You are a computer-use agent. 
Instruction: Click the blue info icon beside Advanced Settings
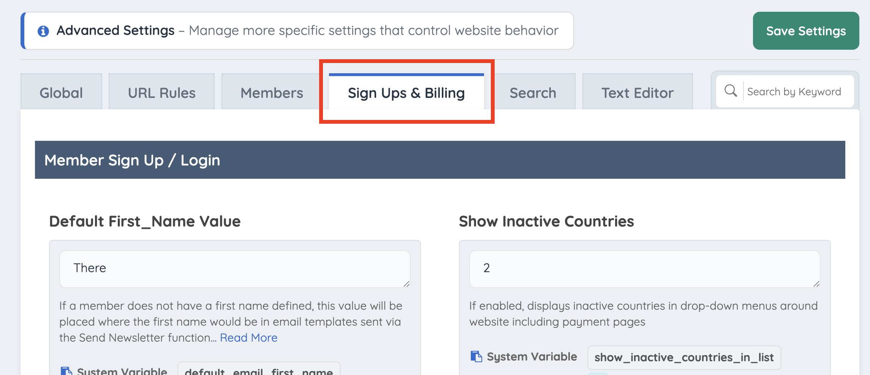click(43, 31)
